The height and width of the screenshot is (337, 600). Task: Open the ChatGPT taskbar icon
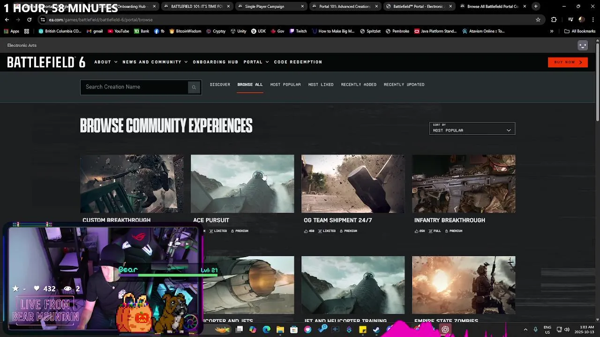click(x=445, y=330)
